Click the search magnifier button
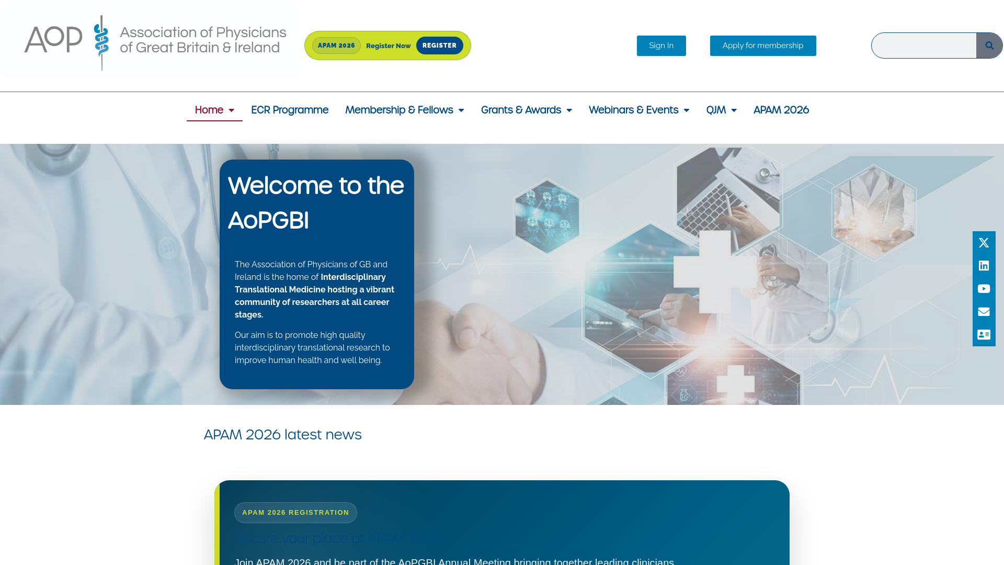The height and width of the screenshot is (565, 1004). click(989, 46)
